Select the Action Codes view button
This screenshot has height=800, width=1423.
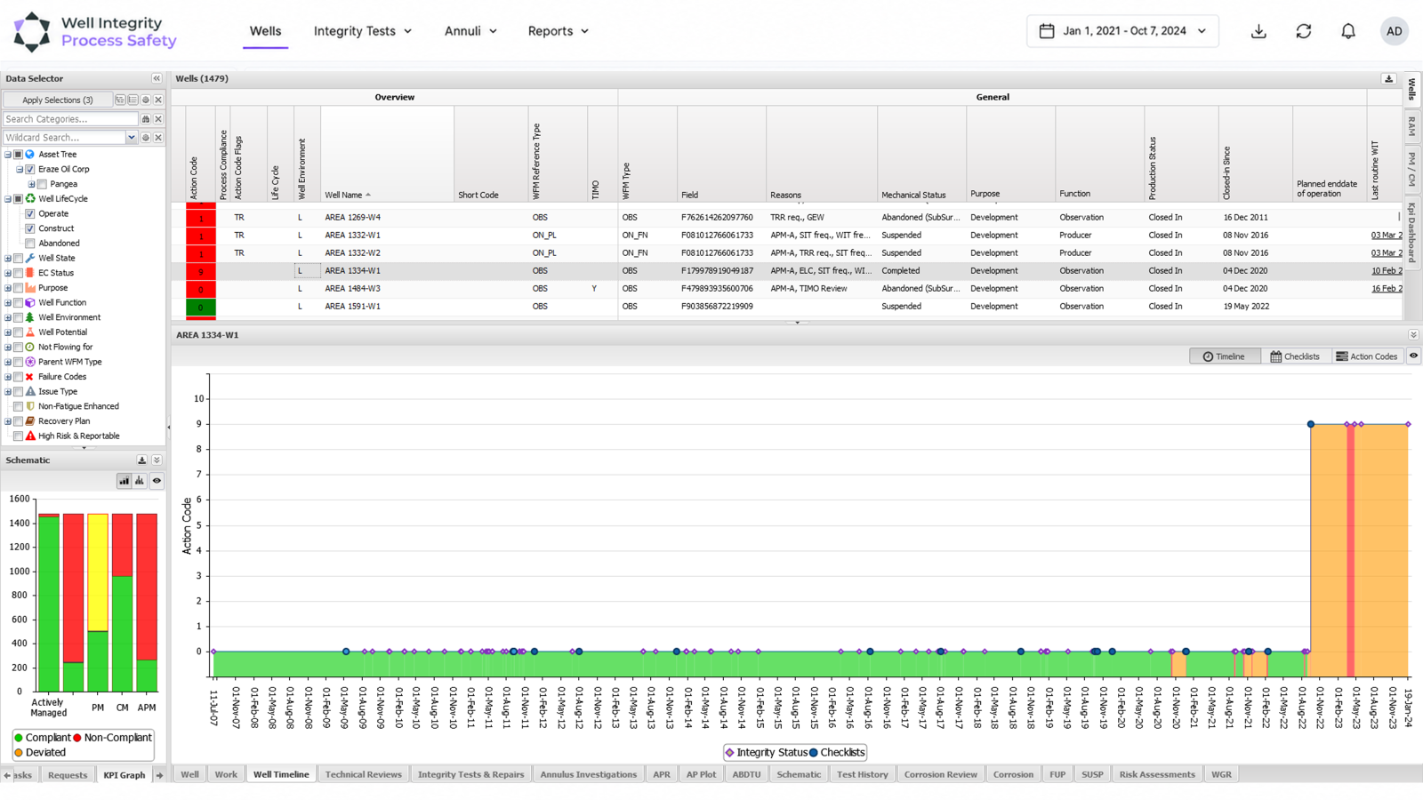pyautogui.click(x=1366, y=356)
